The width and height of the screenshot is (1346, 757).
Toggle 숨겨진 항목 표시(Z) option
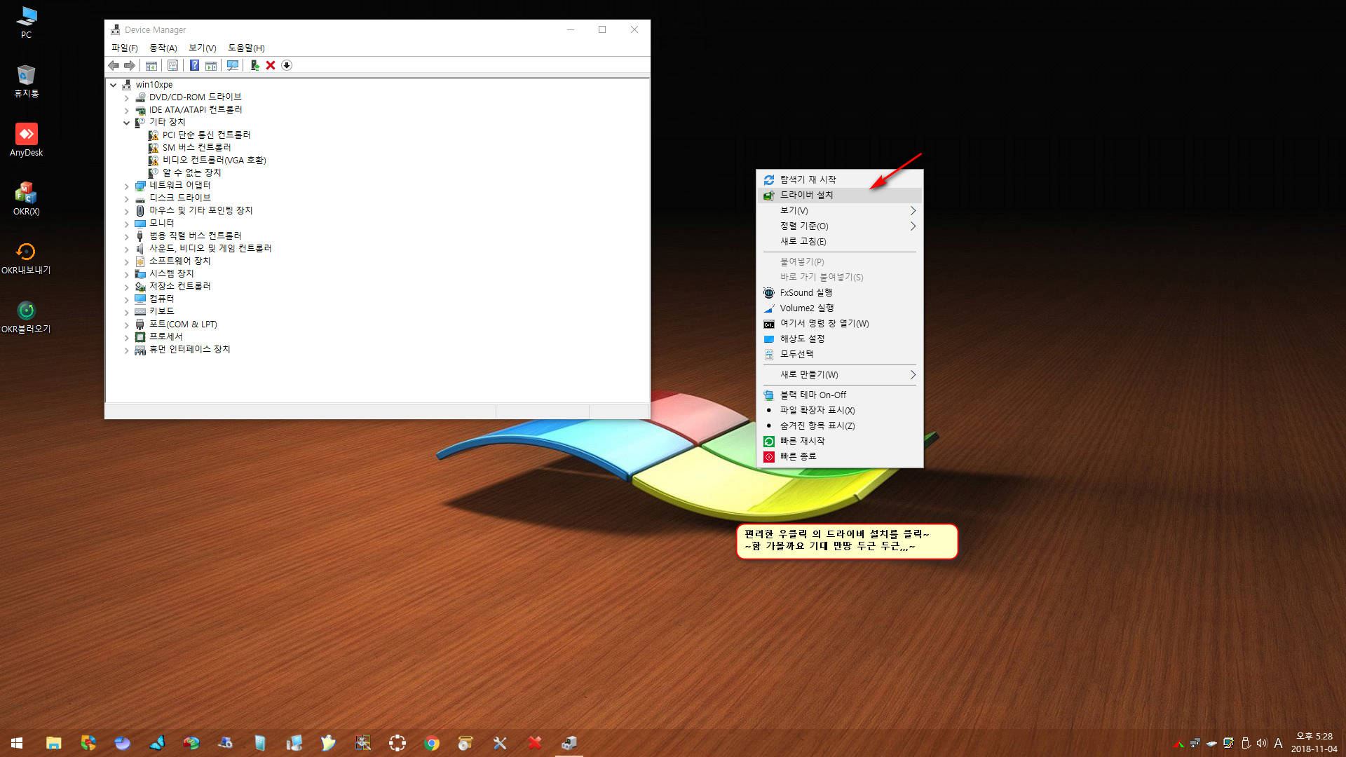(x=839, y=426)
